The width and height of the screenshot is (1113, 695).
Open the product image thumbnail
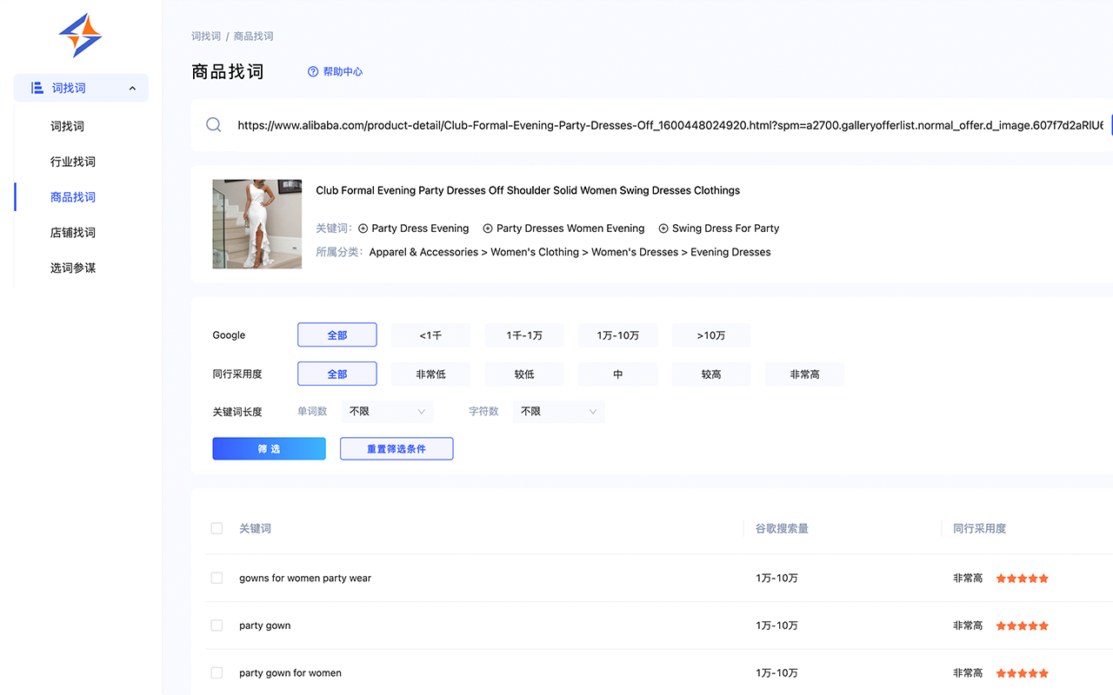257,223
